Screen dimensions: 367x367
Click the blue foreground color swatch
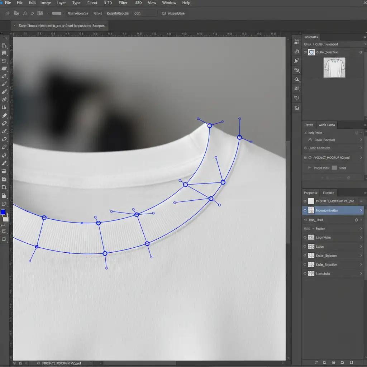(3, 212)
